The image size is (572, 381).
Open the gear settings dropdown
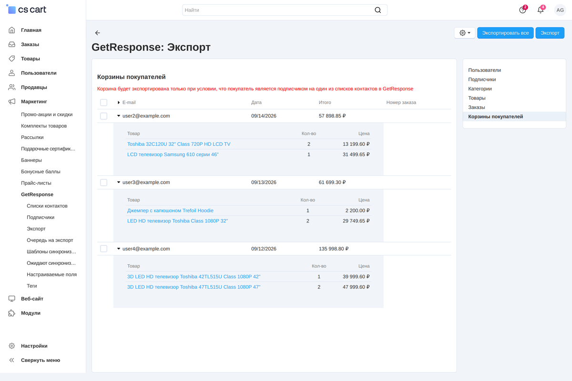click(465, 33)
